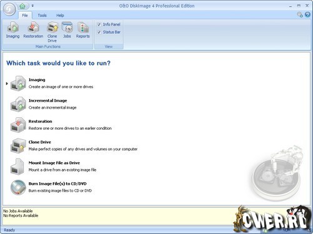
Task: Open the Help ribbon tab
Action: 60,16
